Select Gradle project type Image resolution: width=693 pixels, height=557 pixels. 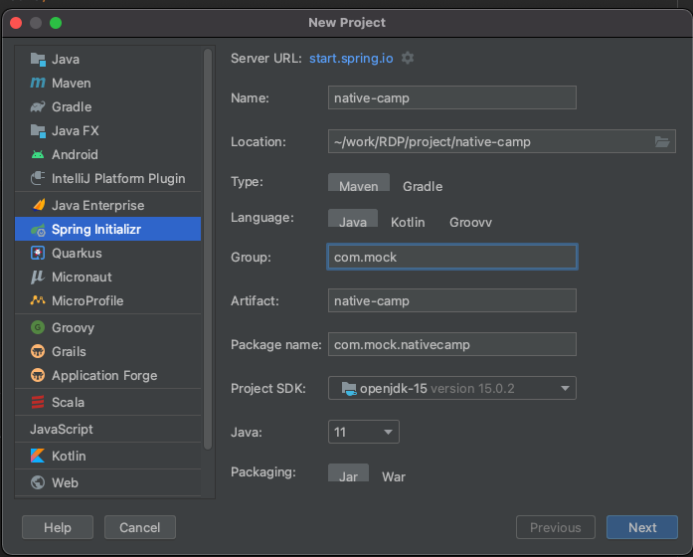[x=423, y=186]
